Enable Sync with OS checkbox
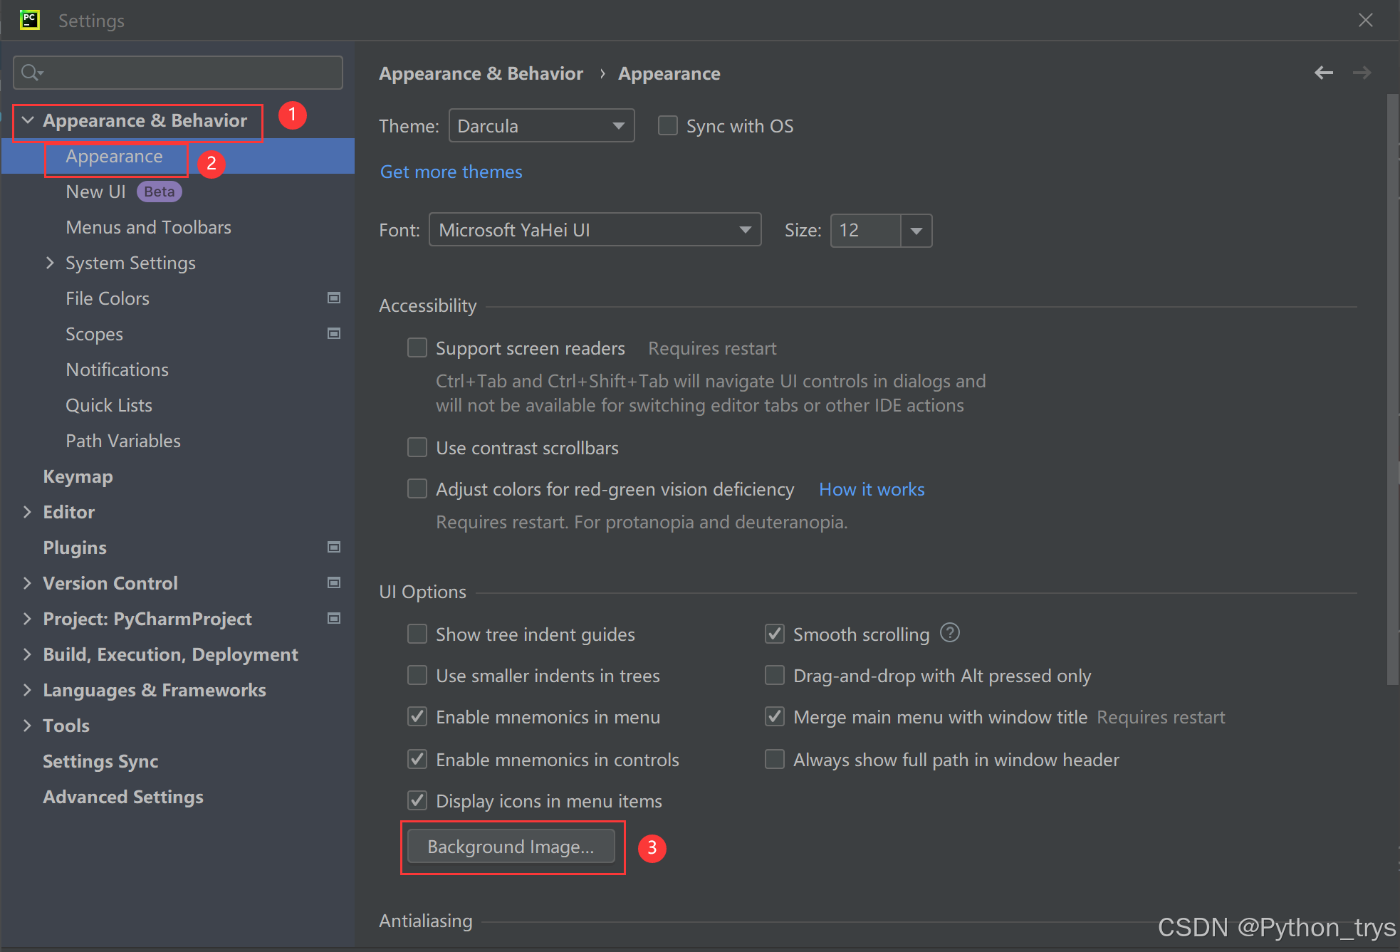This screenshot has width=1400, height=952. 667,126
